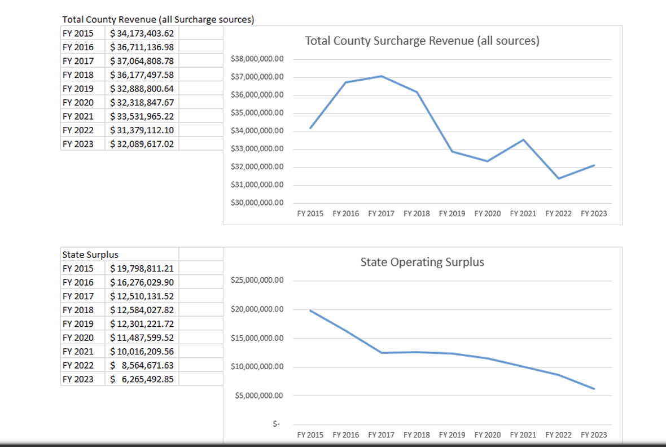This screenshot has width=666, height=447.
Task: Click the county revenue line's low point at FY 2022
Action: 558,178
